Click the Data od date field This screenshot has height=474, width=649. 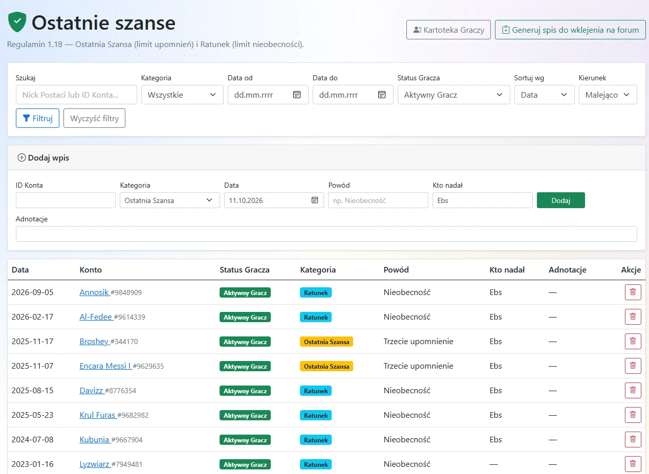click(268, 95)
